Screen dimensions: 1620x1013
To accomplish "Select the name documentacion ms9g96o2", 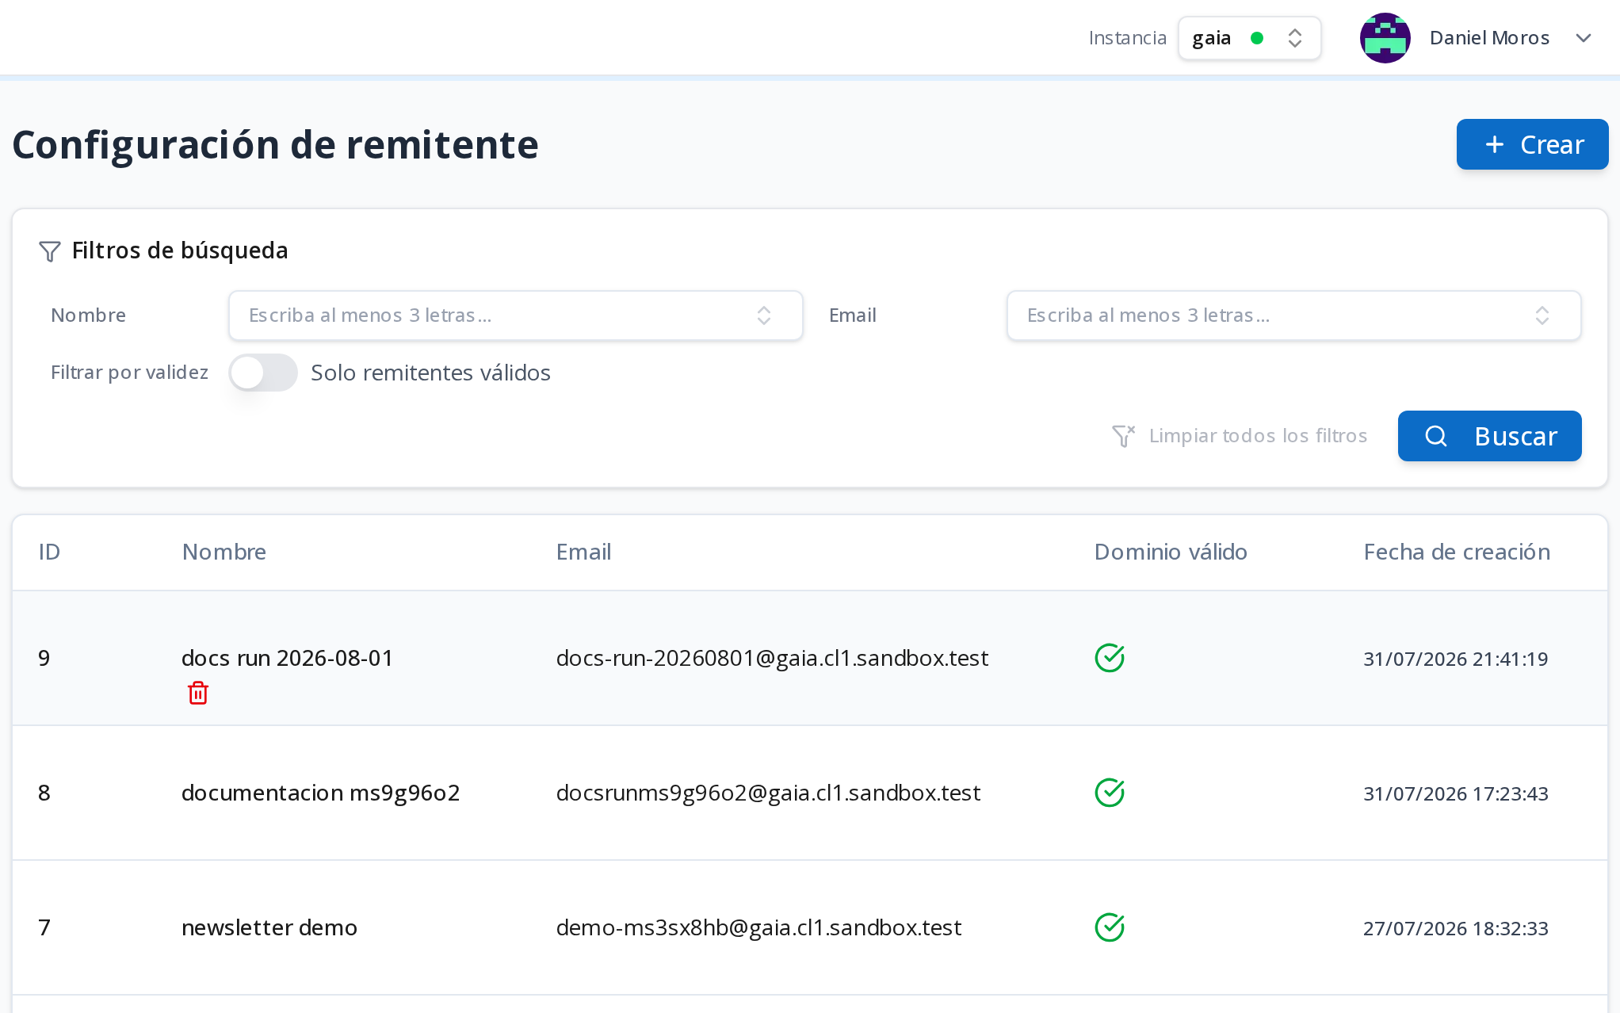I will 321,793.
